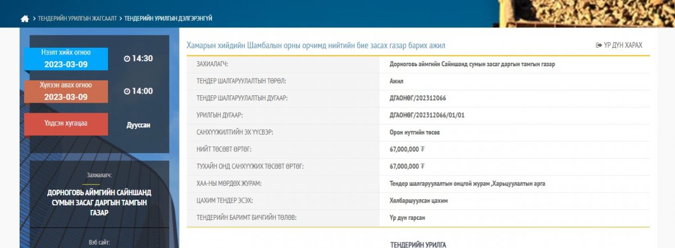The width and height of the screenshot is (675, 248).
Task: Click the clock icon beside 14:00
Action: [127, 91]
